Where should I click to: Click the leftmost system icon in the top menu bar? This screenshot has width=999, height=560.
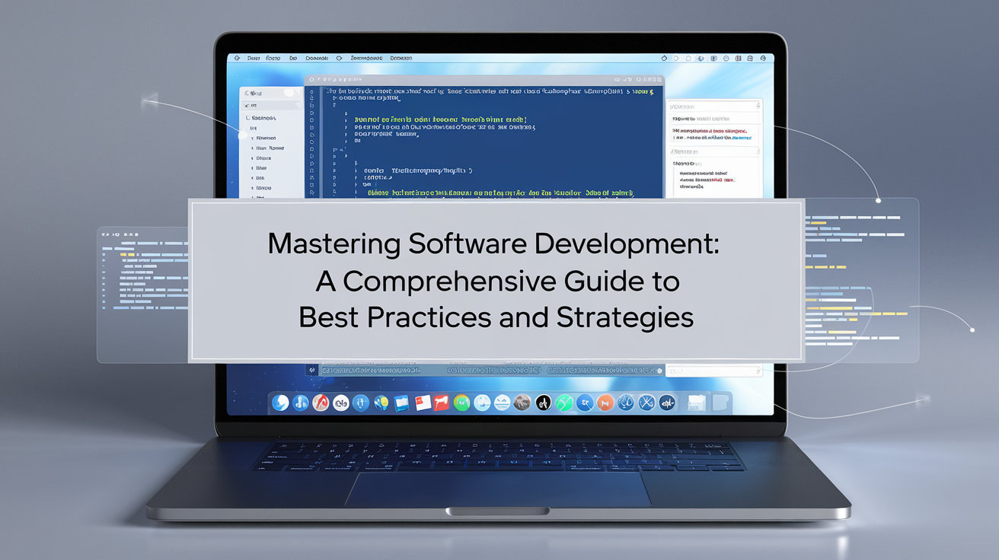237,58
